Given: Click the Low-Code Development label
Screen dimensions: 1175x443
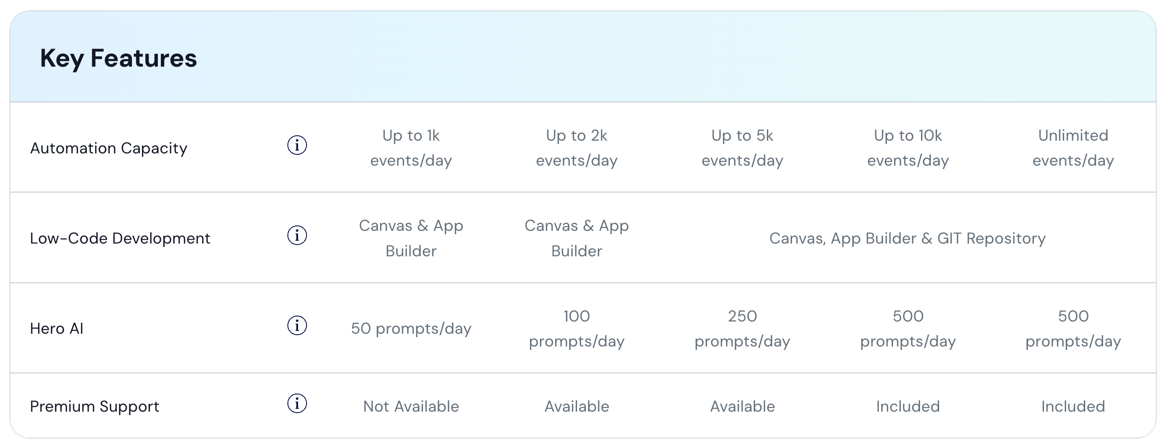Looking at the screenshot, I should click(x=120, y=238).
